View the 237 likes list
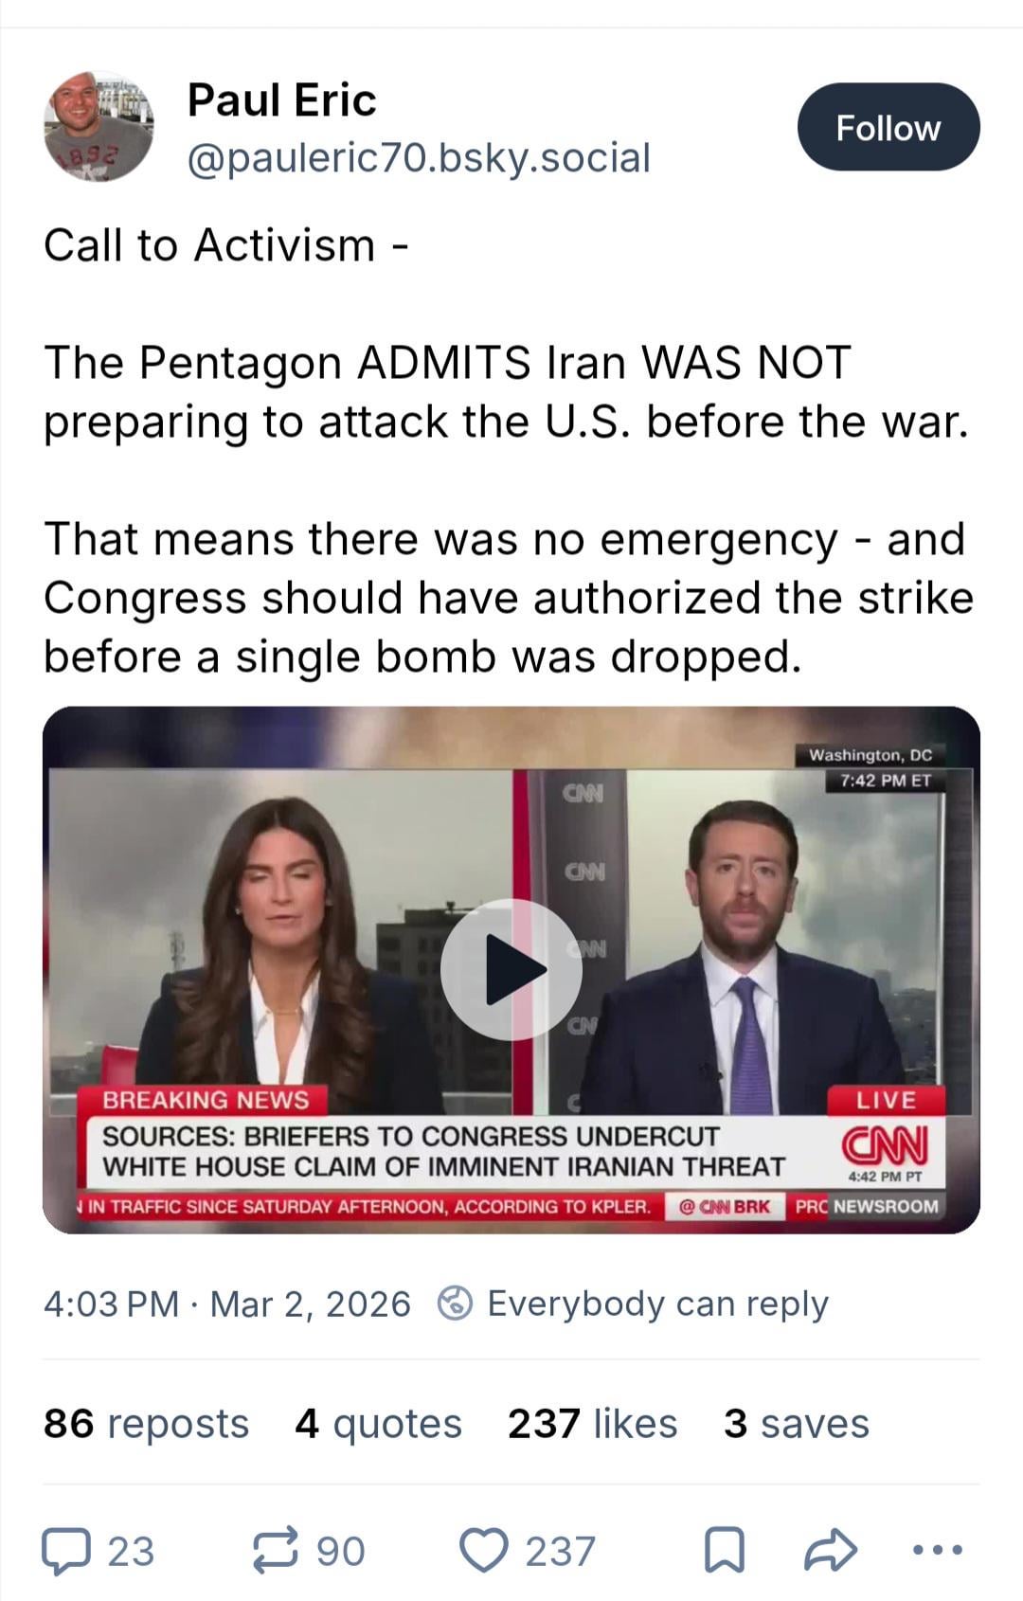Screen dimensions: 1023x1601 point(593,1423)
